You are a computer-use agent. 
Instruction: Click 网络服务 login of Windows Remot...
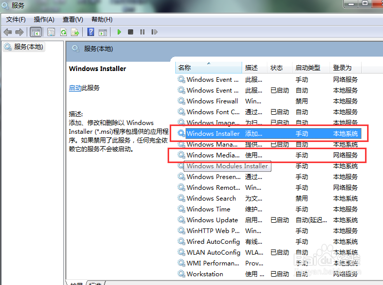pyautogui.click(x=345, y=187)
